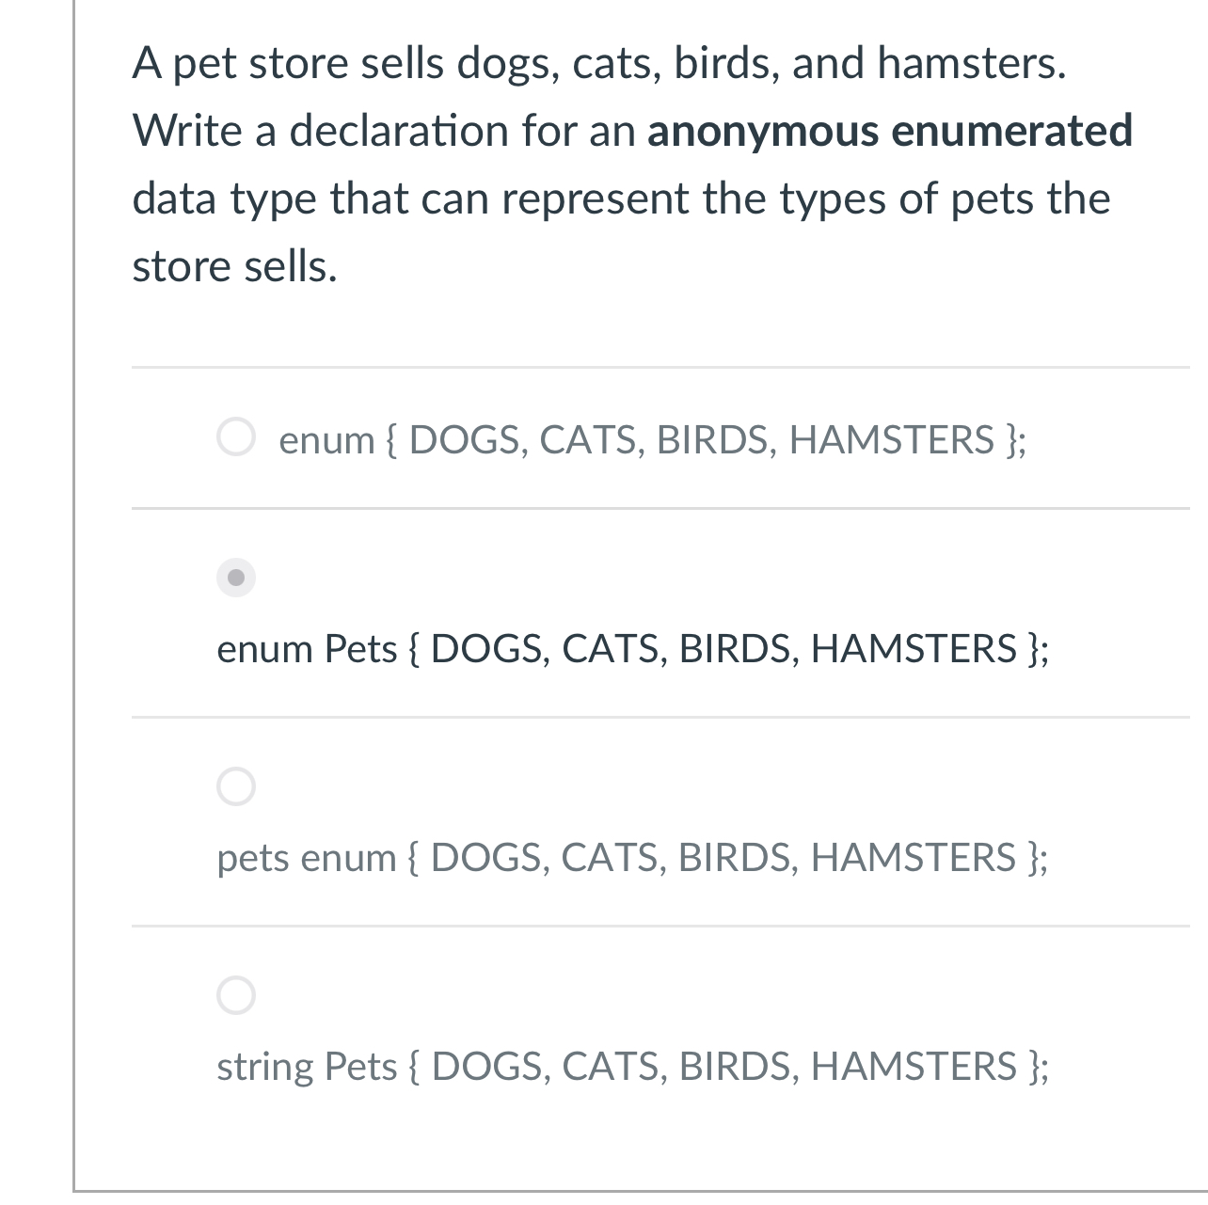Click the blank area left of the question panel
1208x1205 pixels.
click(x=36, y=602)
